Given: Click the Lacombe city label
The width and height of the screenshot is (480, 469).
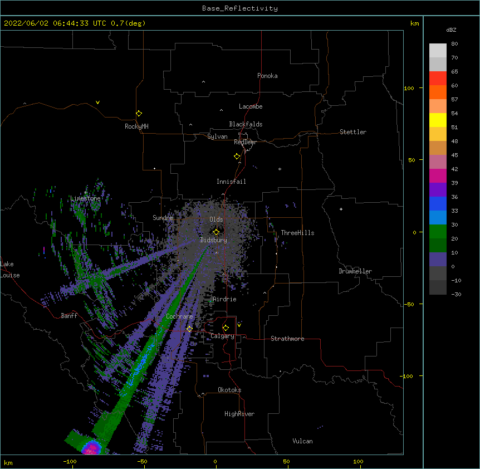Looking at the screenshot, I should [x=251, y=106].
